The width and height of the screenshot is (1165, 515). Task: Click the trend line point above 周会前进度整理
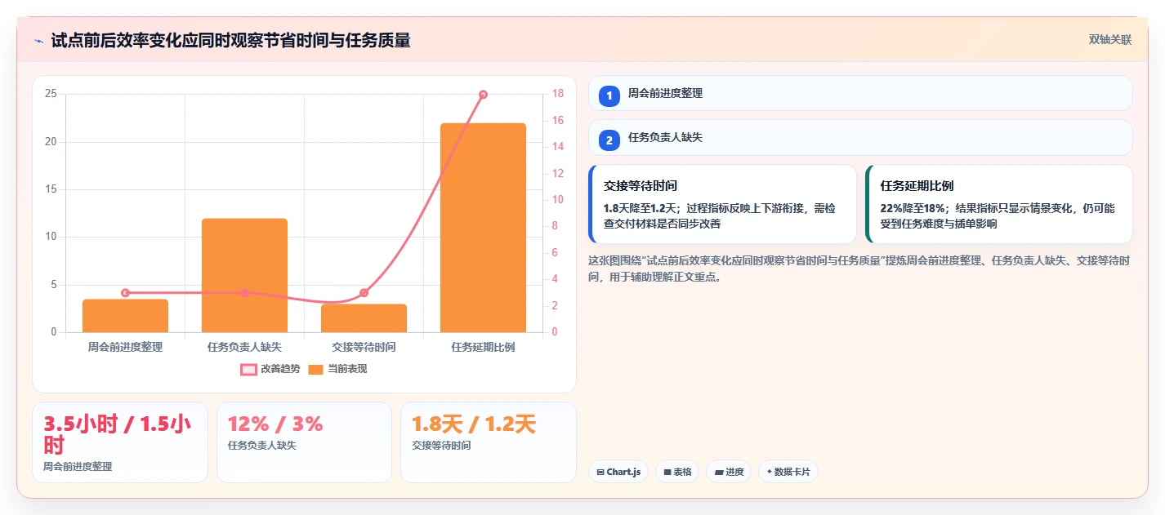point(125,293)
